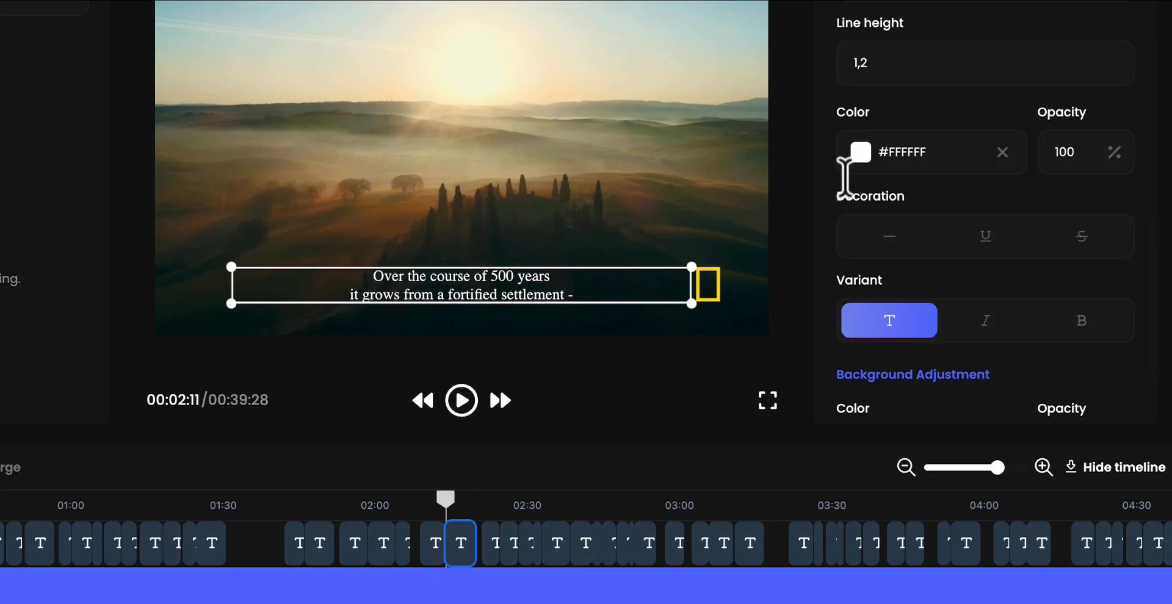1172x604 pixels.
Task: Open the Background Adjustment section
Action: pyautogui.click(x=913, y=375)
